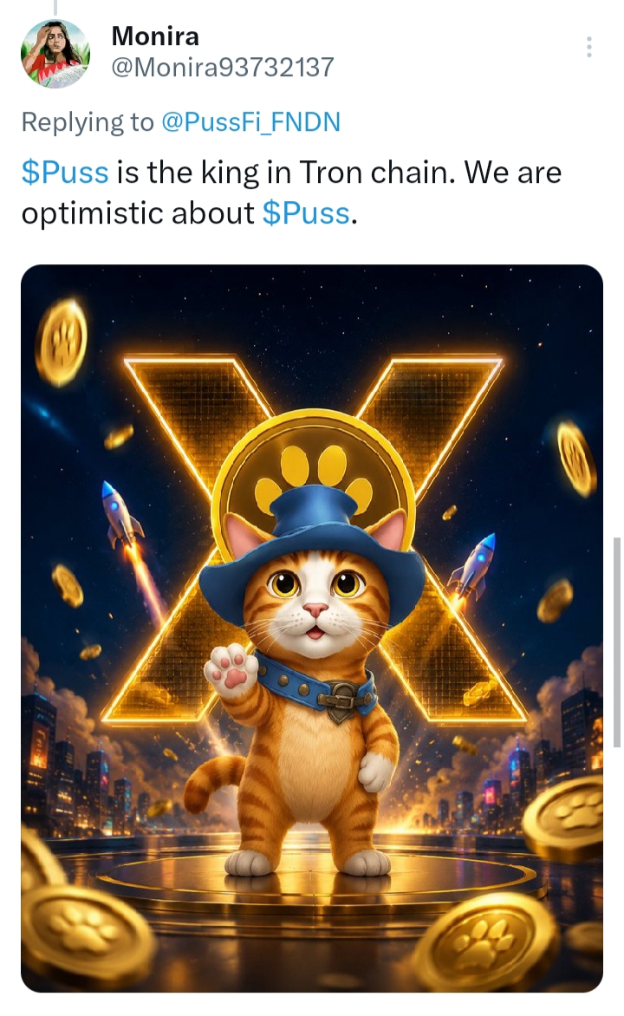Viewport: 624px width, 1016px height.
Task: Open the @PussFi_FNDN mention link
Action: 250,122
